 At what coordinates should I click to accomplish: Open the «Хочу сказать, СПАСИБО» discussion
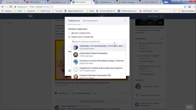point(149,56)
